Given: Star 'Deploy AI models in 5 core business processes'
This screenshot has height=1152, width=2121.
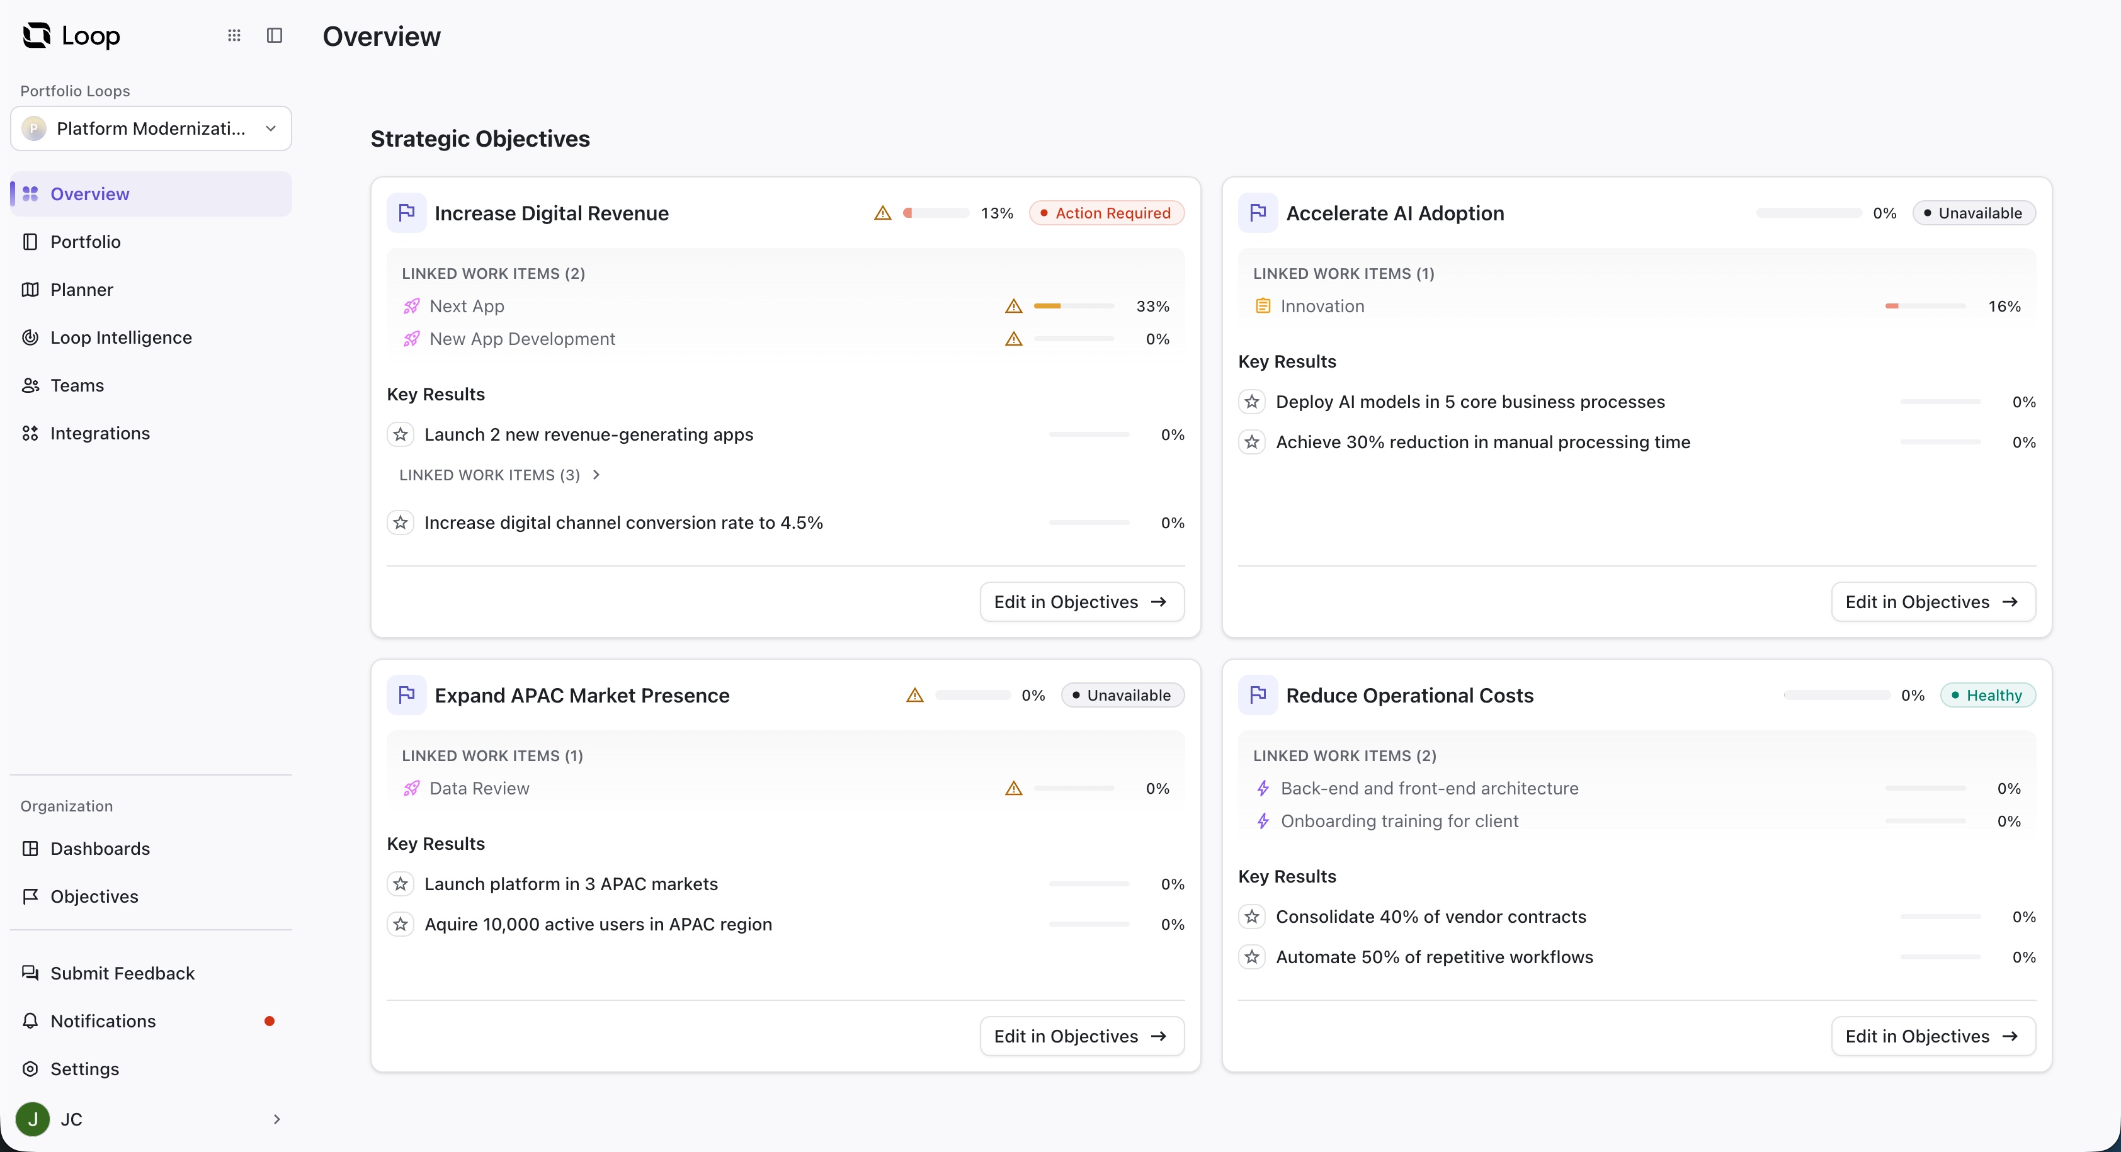Looking at the screenshot, I should coord(1253,402).
